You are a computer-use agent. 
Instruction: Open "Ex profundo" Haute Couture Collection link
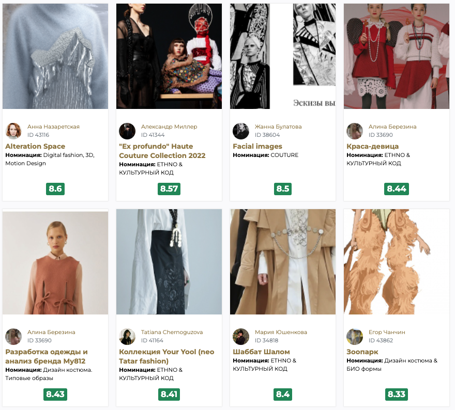click(x=162, y=151)
